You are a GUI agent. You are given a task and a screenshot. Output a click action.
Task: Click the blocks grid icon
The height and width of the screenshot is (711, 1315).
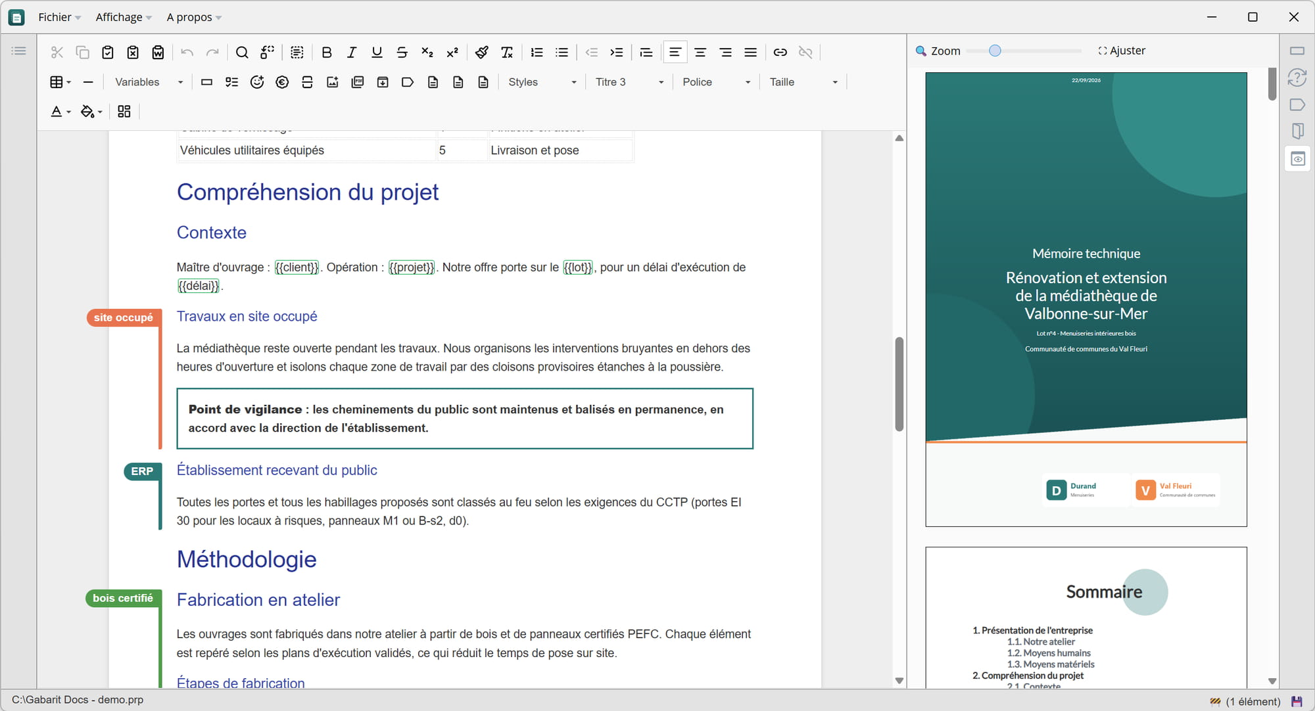(x=124, y=112)
